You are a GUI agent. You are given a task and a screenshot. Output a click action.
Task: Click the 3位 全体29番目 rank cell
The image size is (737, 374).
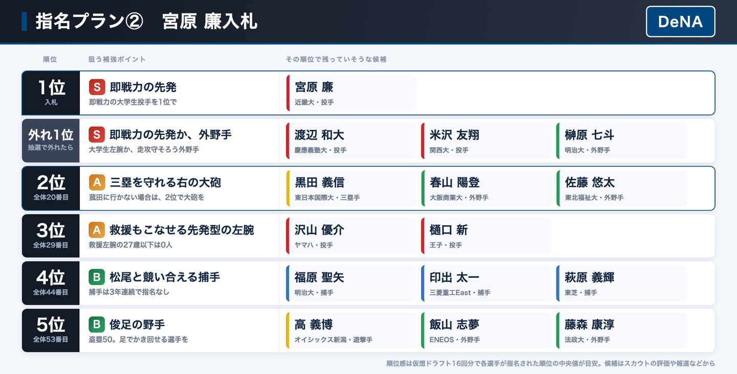click(51, 236)
